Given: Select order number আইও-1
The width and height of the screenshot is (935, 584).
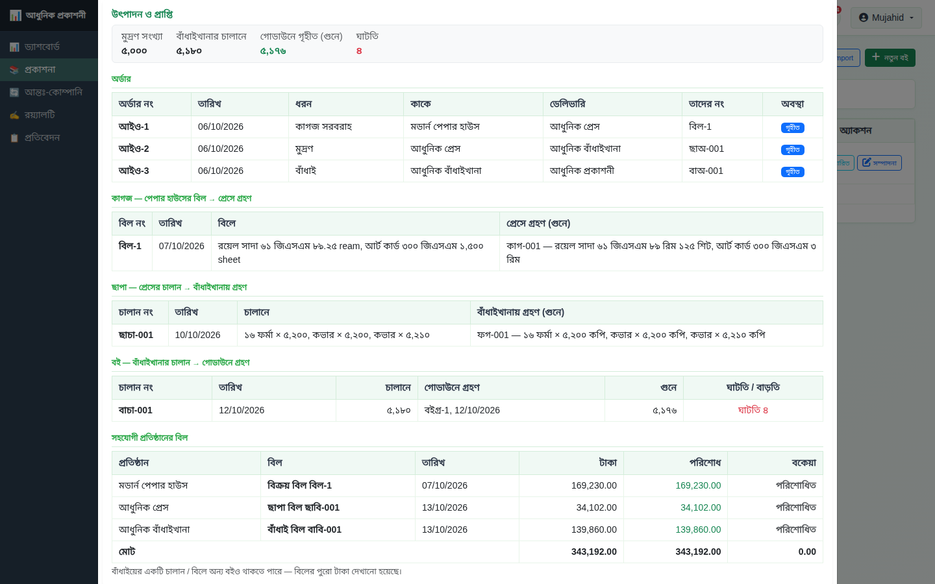Looking at the screenshot, I should (x=134, y=127).
